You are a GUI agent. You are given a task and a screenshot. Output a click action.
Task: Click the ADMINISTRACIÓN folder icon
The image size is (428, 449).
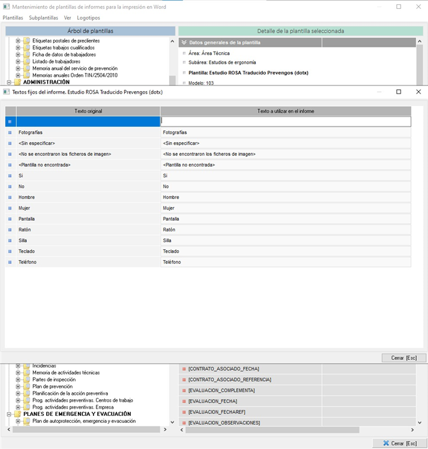click(x=17, y=82)
